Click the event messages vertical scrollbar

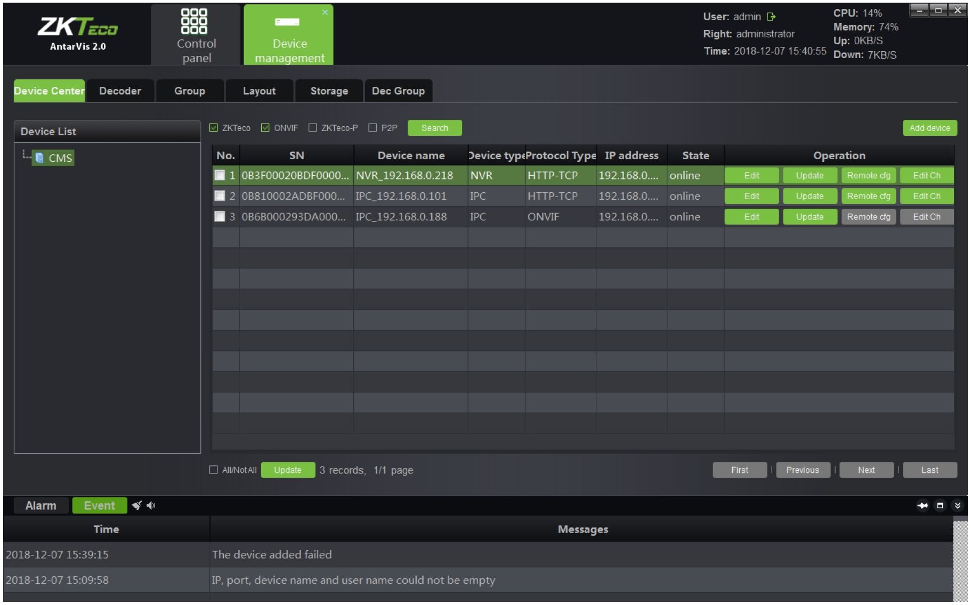[960, 559]
